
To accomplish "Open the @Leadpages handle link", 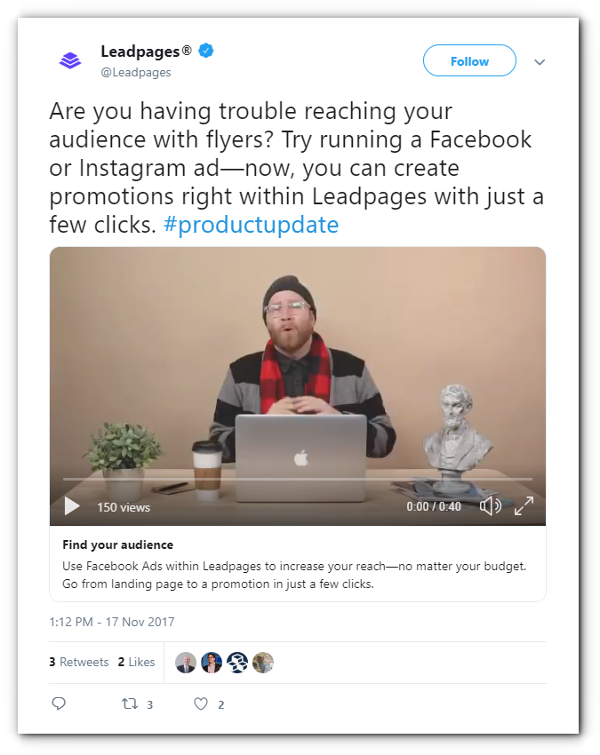I will point(136,72).
